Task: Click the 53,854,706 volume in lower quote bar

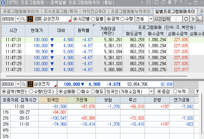Action: point(137,84)
